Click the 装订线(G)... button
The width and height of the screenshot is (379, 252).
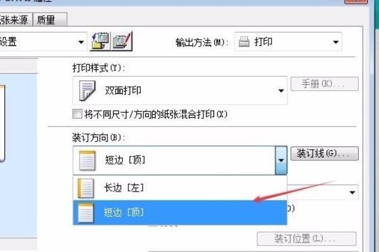point(325,153)
